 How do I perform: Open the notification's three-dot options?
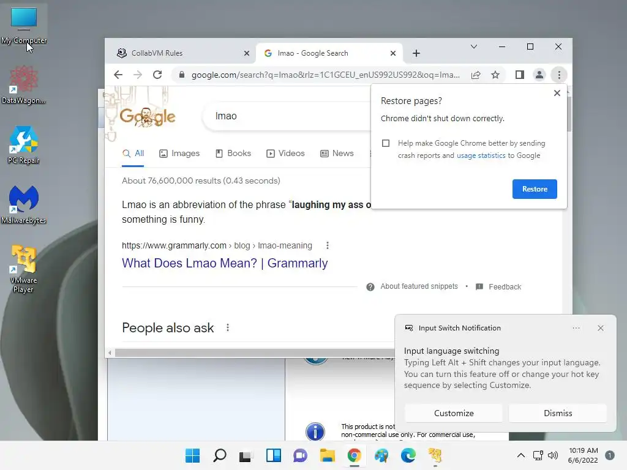[x=576, y=328]
